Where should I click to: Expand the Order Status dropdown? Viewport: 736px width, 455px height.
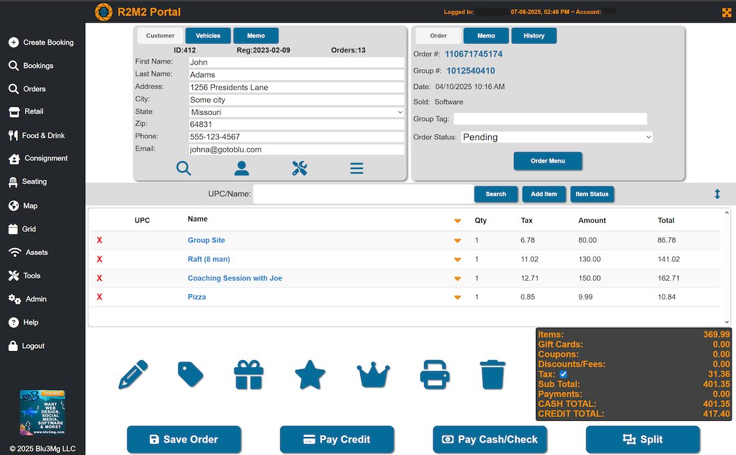[x=557, y=137]
